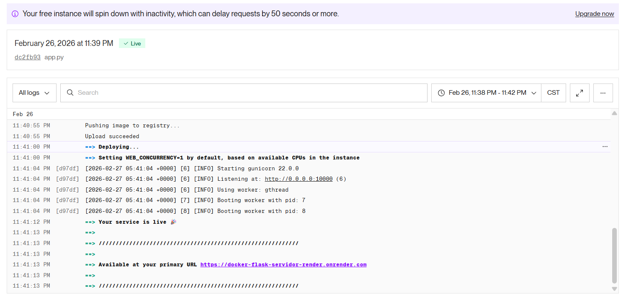Click the scrollbar up arrow
Screen dimensions: 626x301
pos(614,113)
